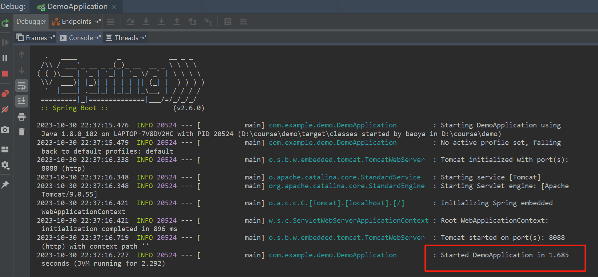598x277 pixels.
Task: Click the Resume Program icon
Action: click(5, 43)
